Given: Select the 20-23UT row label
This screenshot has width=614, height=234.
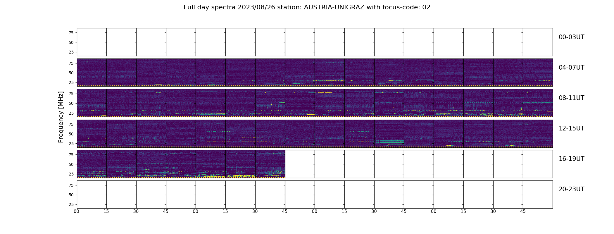Looking at the screenshot, I should coord(571,189).
